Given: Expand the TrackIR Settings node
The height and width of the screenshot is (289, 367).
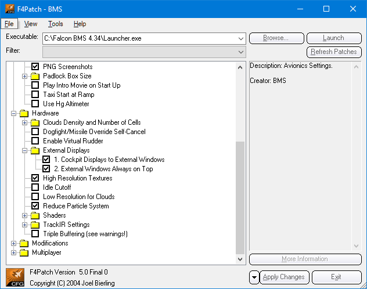Looking at the screenshot, I should [24, 225].
